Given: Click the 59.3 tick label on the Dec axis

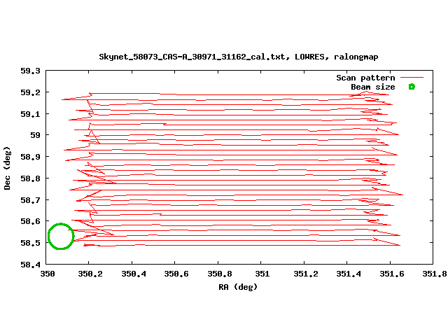Looking at the screenshot, I should pyautogui.click(x=30, y=71).
